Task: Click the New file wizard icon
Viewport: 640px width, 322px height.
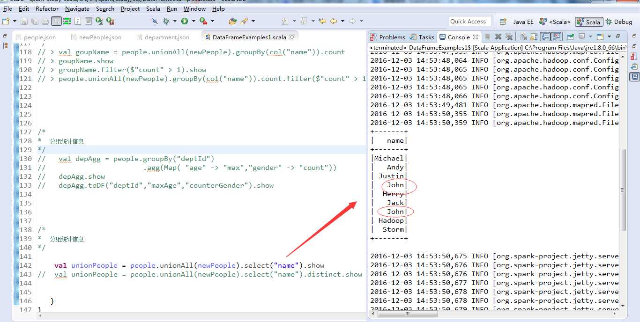Action: [6, 21]
